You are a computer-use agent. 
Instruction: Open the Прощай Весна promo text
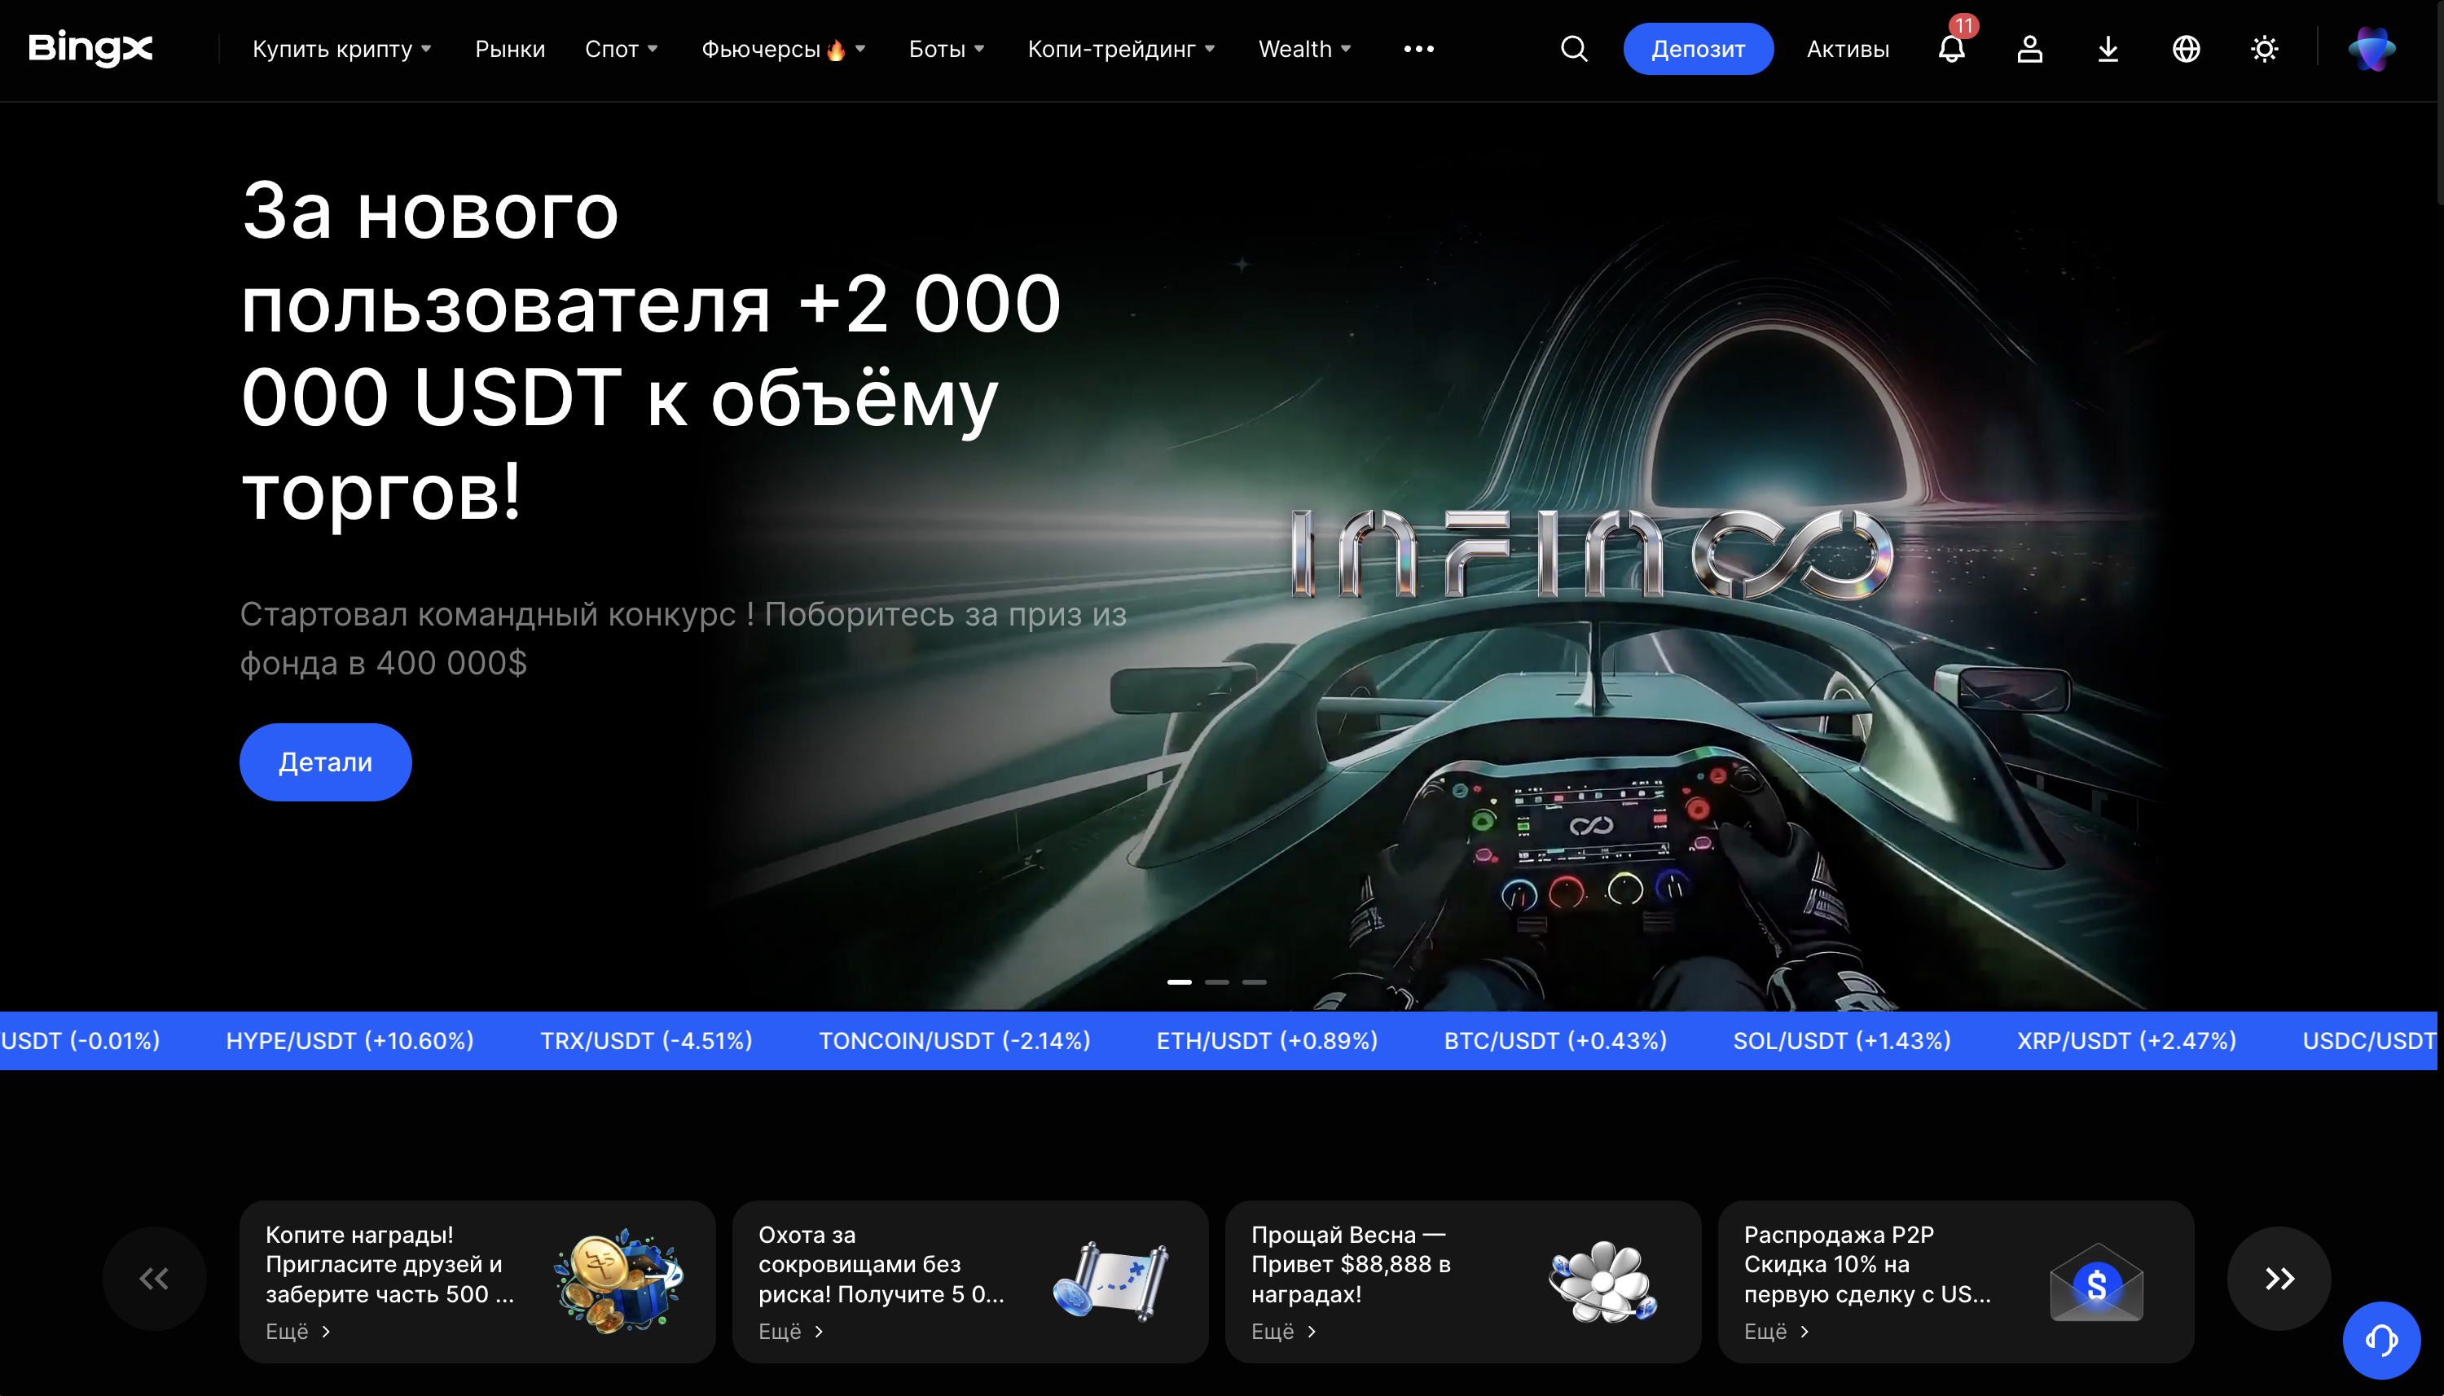(x=1351, y=1265)
